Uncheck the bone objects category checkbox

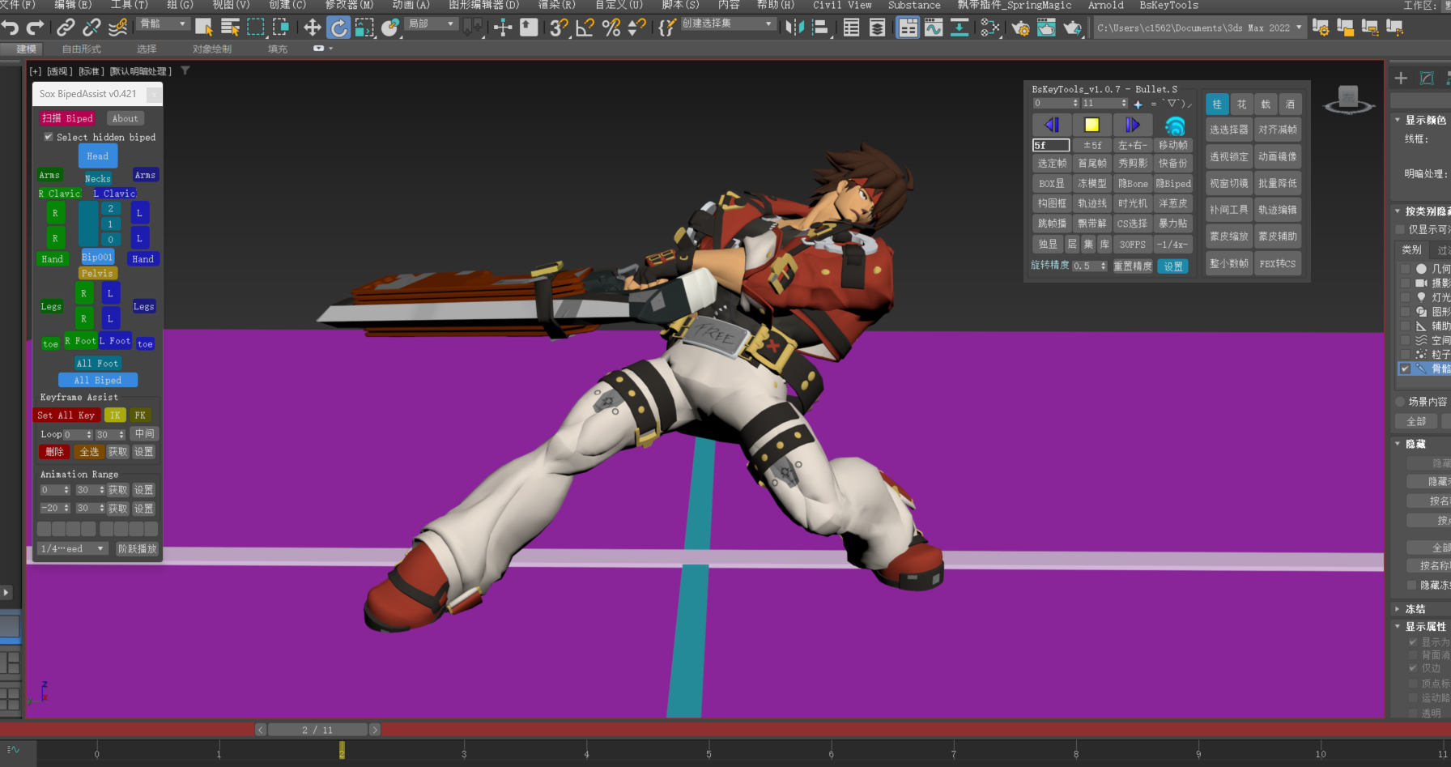point(1405,369)
